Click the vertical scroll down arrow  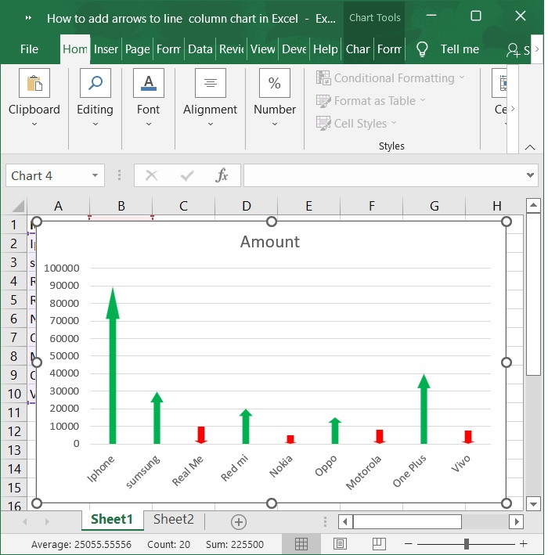pyautogui.click(x=533, y=503)
